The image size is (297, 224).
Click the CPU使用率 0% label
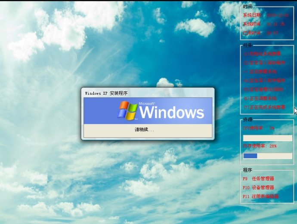click(259, 128)
